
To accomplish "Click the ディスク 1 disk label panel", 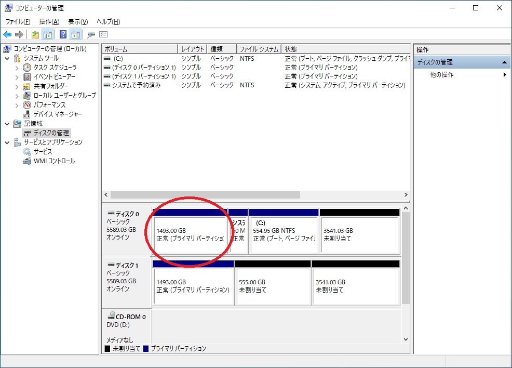I will (x=127, y=283).
